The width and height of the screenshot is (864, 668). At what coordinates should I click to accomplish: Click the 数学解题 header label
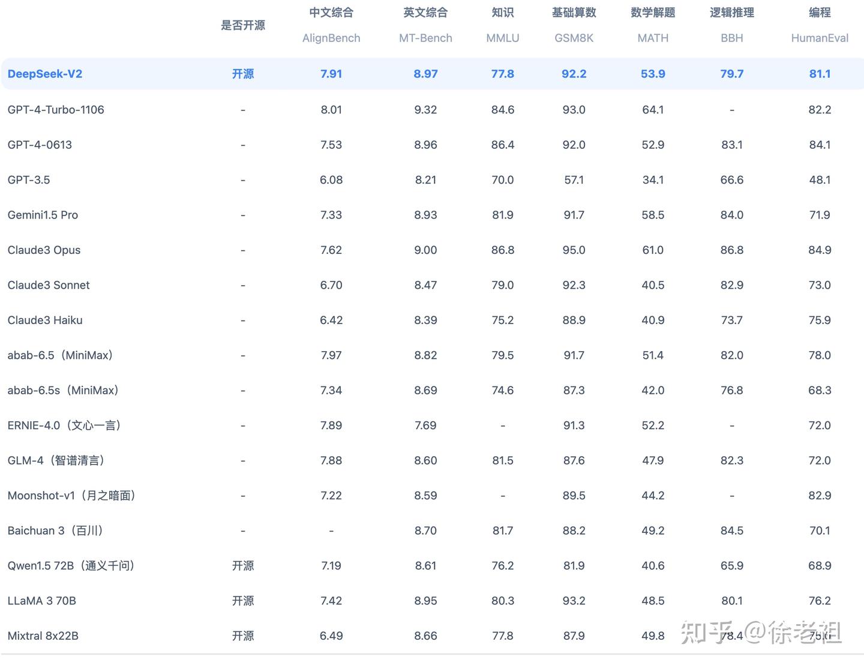(x=653, y=13)
